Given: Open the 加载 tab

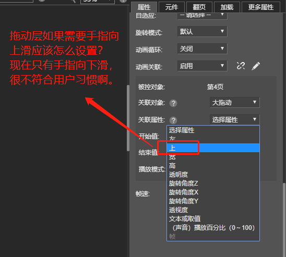Looking at the screenshot, I should (x=227, y=7).
